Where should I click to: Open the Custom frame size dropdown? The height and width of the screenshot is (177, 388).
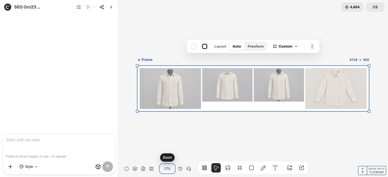[285, 46]
